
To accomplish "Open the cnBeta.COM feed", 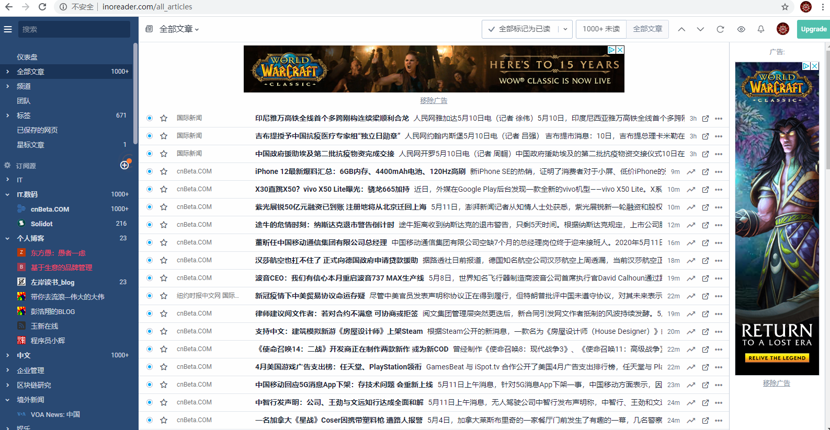I will point(50,209).
